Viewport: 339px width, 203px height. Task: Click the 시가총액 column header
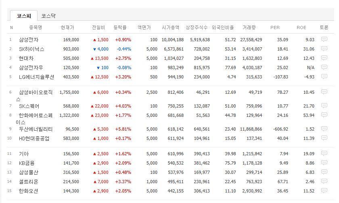coord(171,27)
